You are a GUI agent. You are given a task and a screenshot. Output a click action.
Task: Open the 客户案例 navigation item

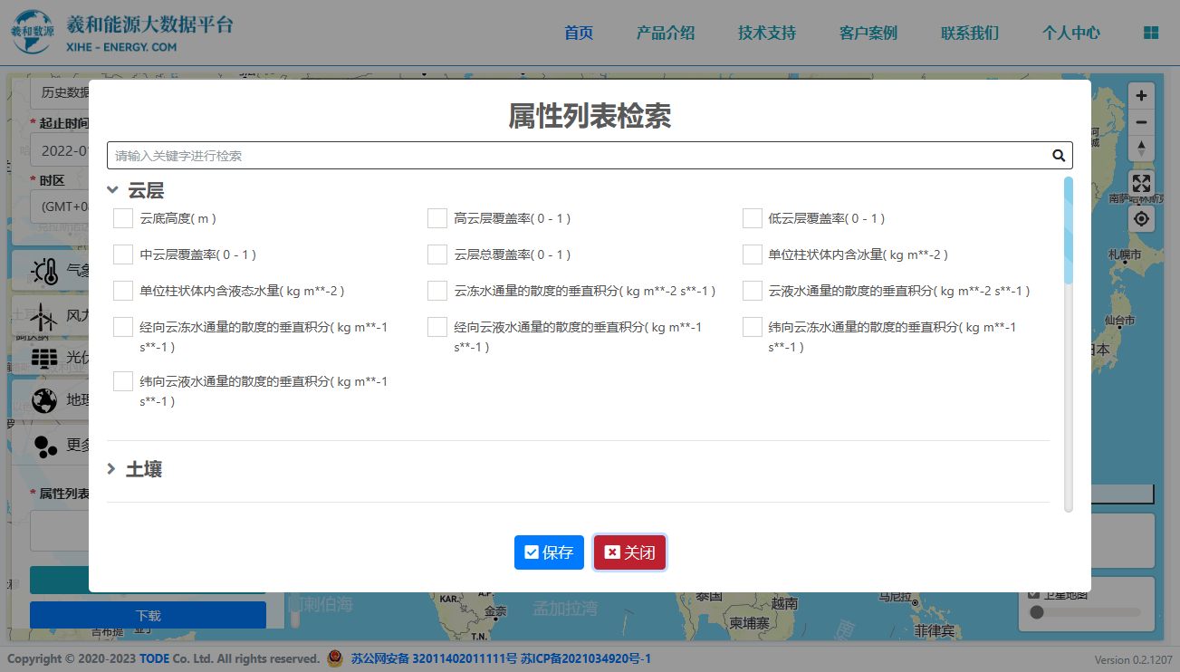868,33
